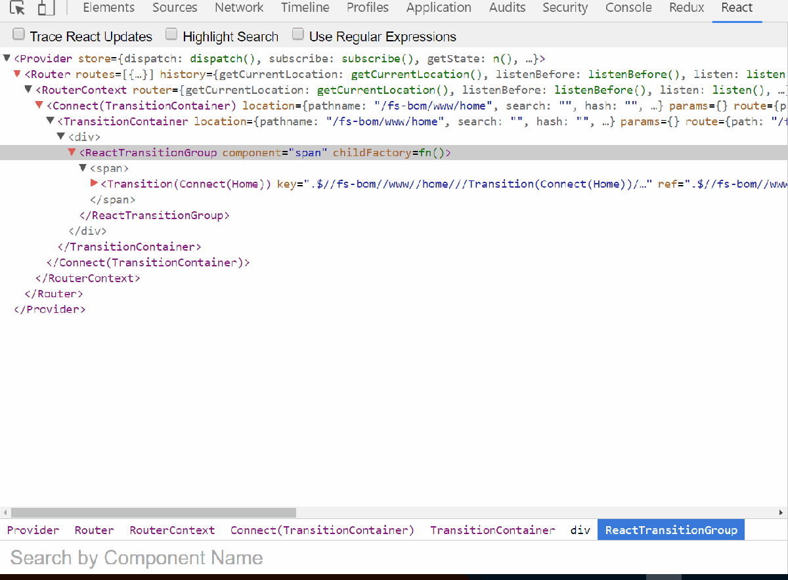Jump to Provider in the breadcrumb
This screenshot has width=788, height=580.
pyautogui.click(x=33, y=530)
